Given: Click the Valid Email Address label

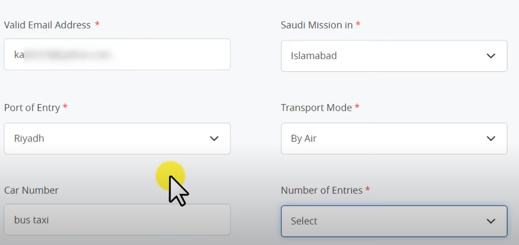Looking at the screenshot, I should point(47,25).
